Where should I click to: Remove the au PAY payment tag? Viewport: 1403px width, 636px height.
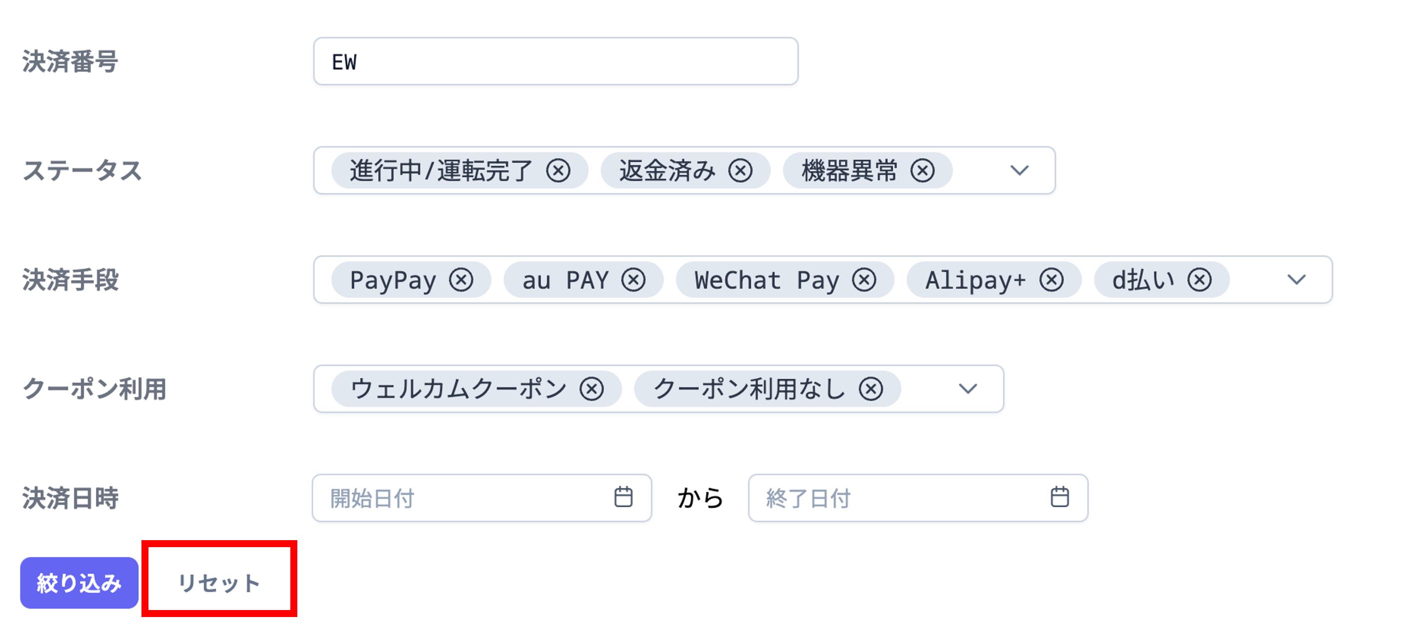click(633, 281)
